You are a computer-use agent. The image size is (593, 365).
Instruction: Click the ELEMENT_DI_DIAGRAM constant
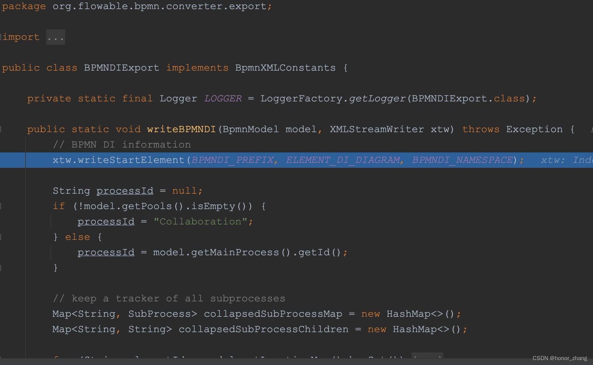(343, 160)
